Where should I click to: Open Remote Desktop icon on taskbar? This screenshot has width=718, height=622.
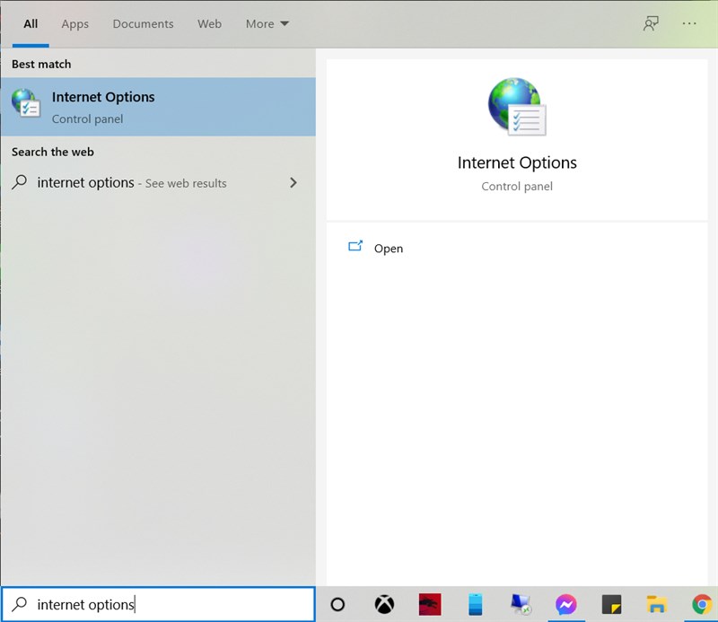(521, 605)
